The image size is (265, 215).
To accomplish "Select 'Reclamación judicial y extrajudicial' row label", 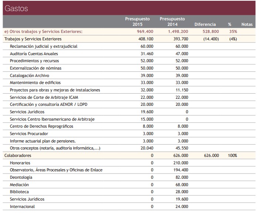I will (x=44, y=46).
